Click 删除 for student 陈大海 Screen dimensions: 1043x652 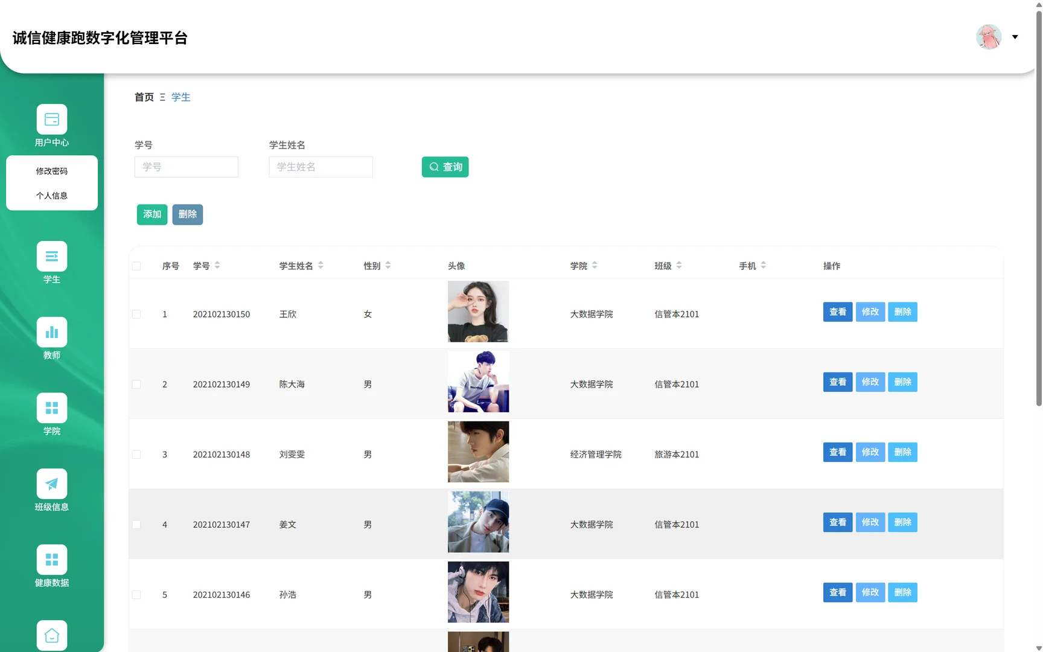click(x=903, y=382)
